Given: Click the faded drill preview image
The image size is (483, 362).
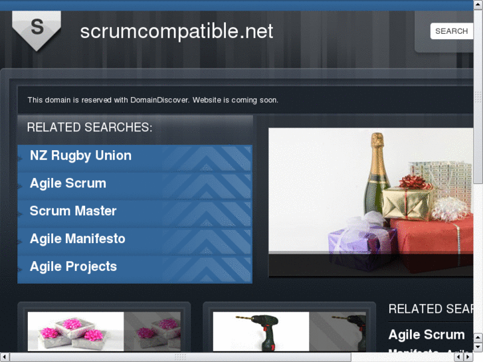Looking at the screenshot, I should click(338, 331).
